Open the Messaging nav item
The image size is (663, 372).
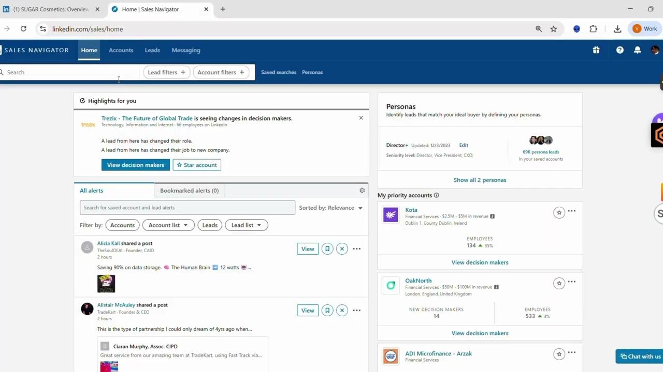(186, 50)
